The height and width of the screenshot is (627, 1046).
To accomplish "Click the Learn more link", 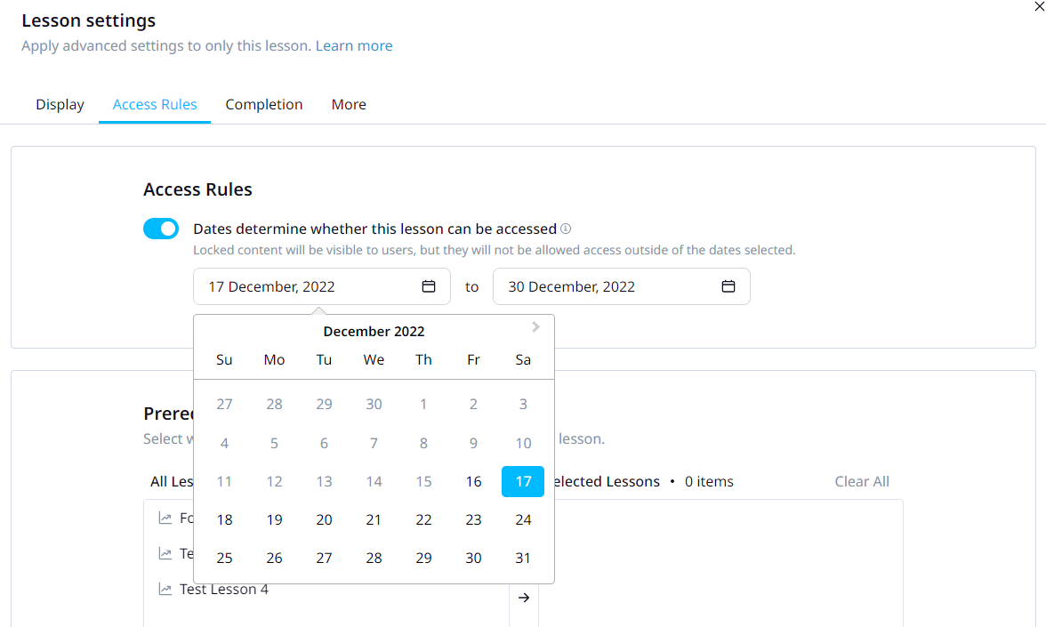I will (x=354, y=45).
